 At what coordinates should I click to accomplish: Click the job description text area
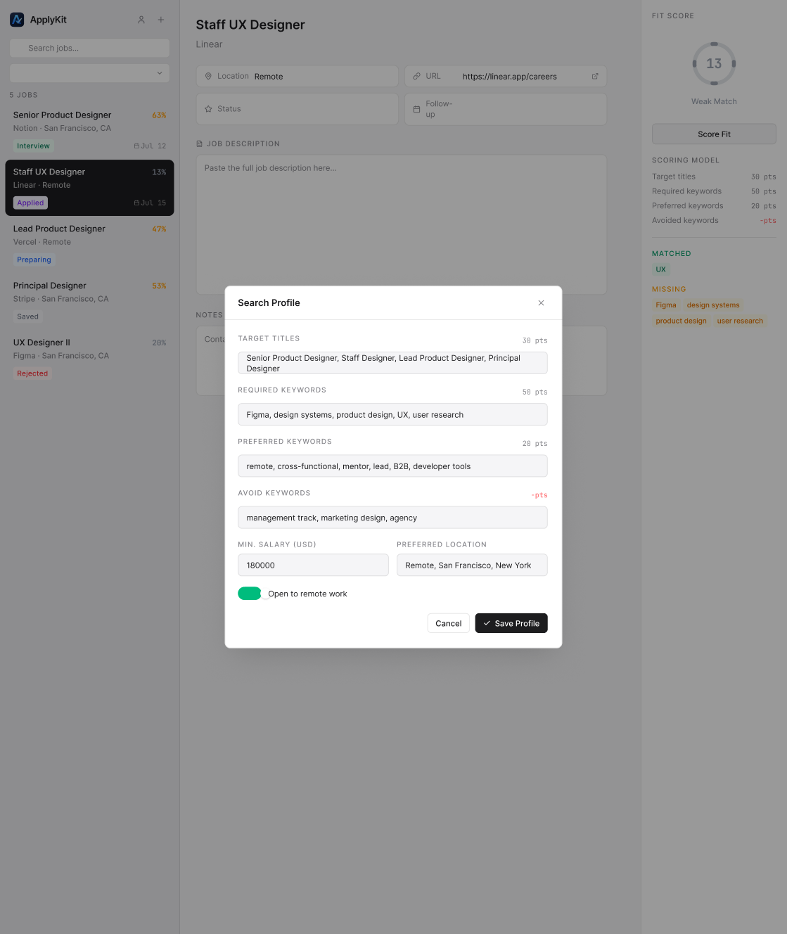(x=401, y=224)
